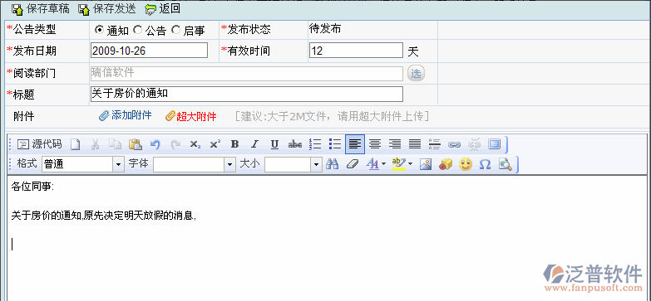
Task: Click the 标题 input field
Action: (247, 94)
